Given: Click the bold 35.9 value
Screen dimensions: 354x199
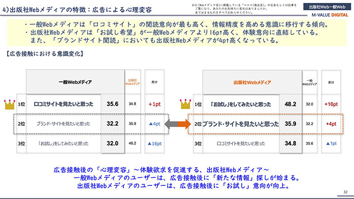Looking at the screenshot, I should (290, 124).
